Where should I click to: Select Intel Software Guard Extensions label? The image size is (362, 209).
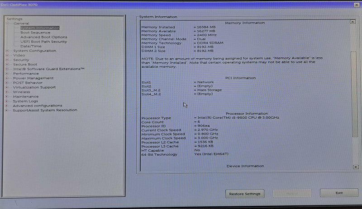pos(49,69)
